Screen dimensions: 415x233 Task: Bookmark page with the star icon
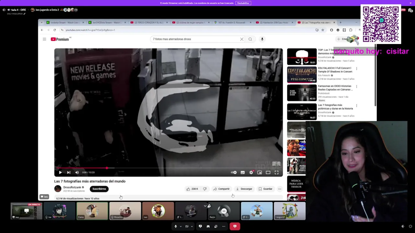tap(323, 30)
